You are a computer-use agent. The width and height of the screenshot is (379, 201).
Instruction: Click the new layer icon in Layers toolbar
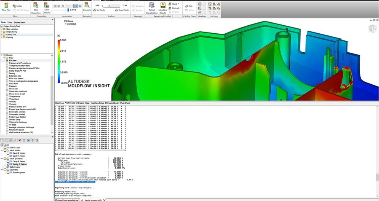pos(2,140)
